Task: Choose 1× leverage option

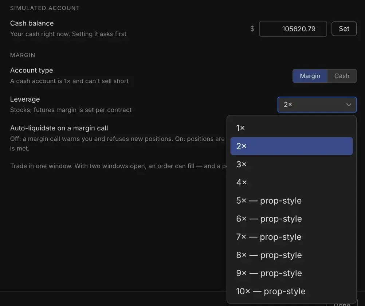Action: coord(291,128)
